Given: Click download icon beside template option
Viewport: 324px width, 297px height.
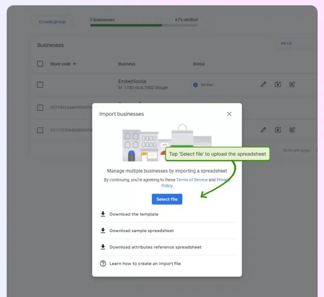Looking at the screenshot, I should click(x=103, y=214).
